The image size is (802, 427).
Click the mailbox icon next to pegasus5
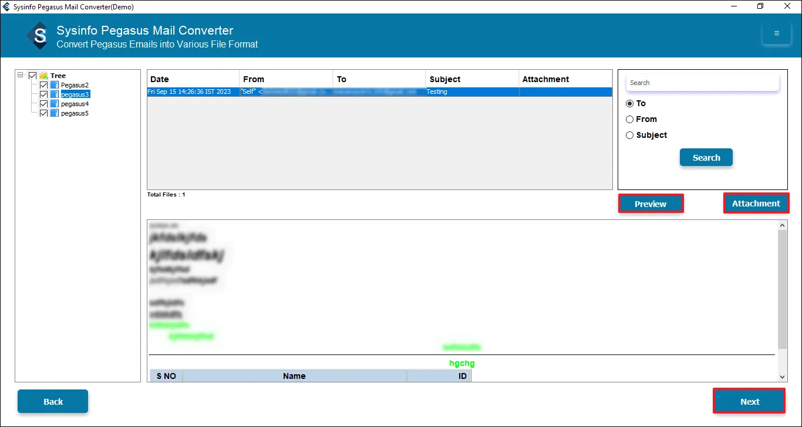55,113
